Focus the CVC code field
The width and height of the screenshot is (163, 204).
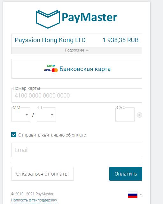tap(125, 114)
